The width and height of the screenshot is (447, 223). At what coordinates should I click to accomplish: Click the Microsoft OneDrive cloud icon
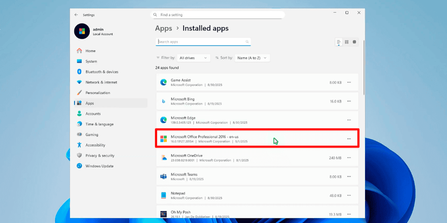pos(163,158)
